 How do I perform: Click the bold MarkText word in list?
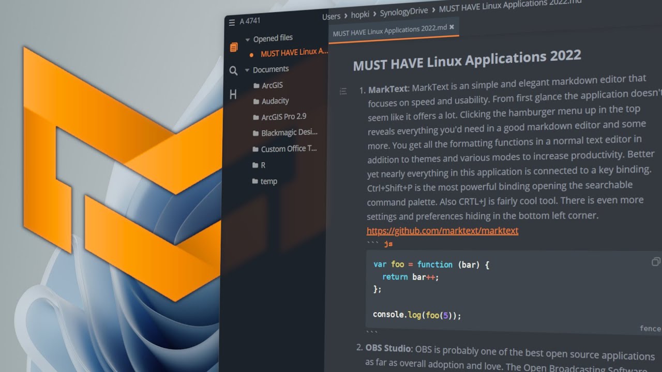(388, 89)
